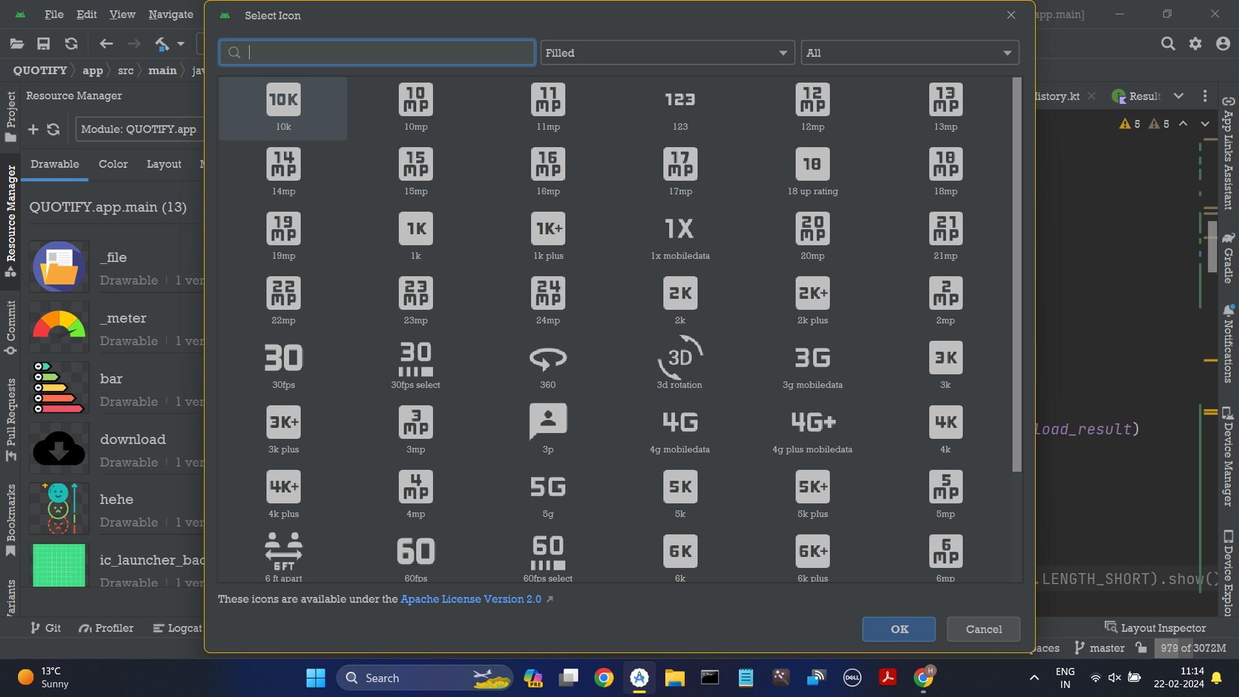Select the 4g plus mobiledata icon
The height and width of the screenshot is (697, 1239).
pos(812,423)
